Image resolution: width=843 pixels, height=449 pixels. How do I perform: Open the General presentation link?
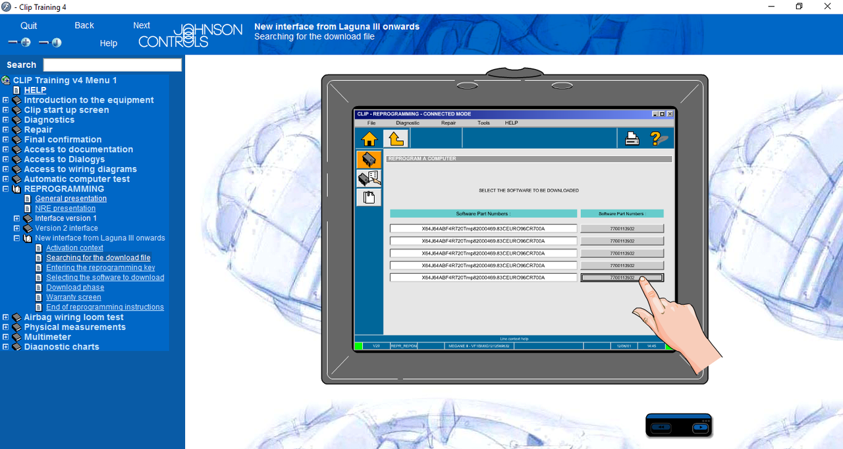(71, 199)
